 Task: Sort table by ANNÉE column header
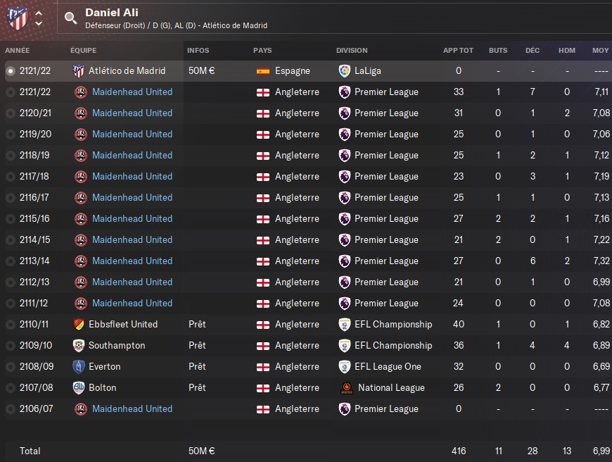(x=18, y=51)
